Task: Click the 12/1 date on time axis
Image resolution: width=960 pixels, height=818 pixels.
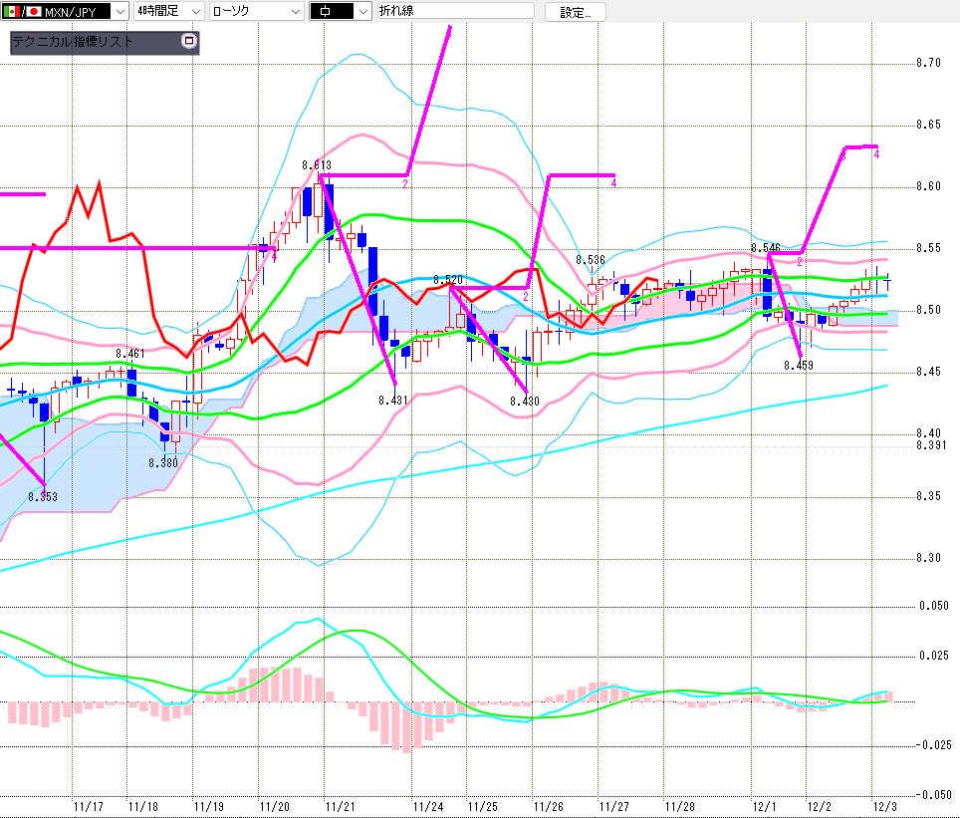Action: (x=764, y=805)
